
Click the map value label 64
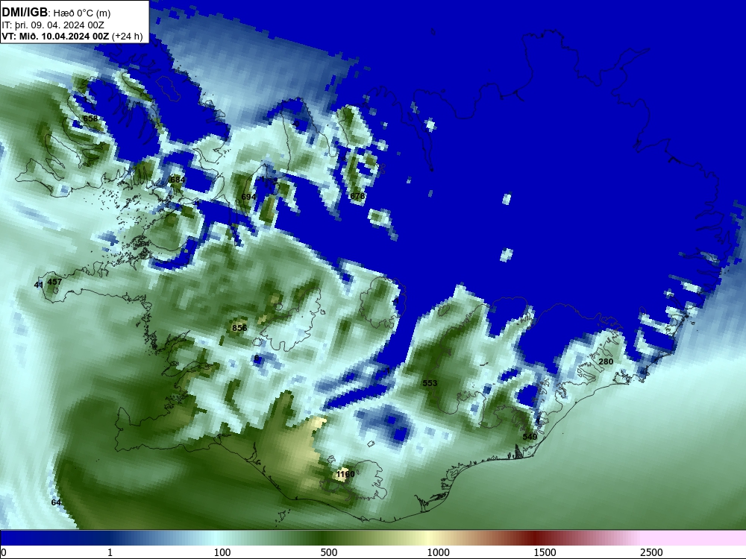click(56, 502)
